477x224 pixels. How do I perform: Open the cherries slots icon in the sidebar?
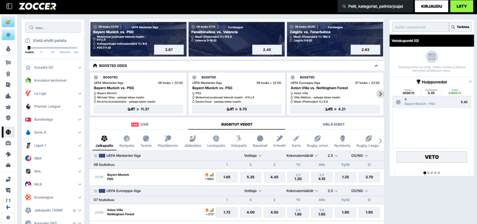pyautogui.click(x=8, y=179)
